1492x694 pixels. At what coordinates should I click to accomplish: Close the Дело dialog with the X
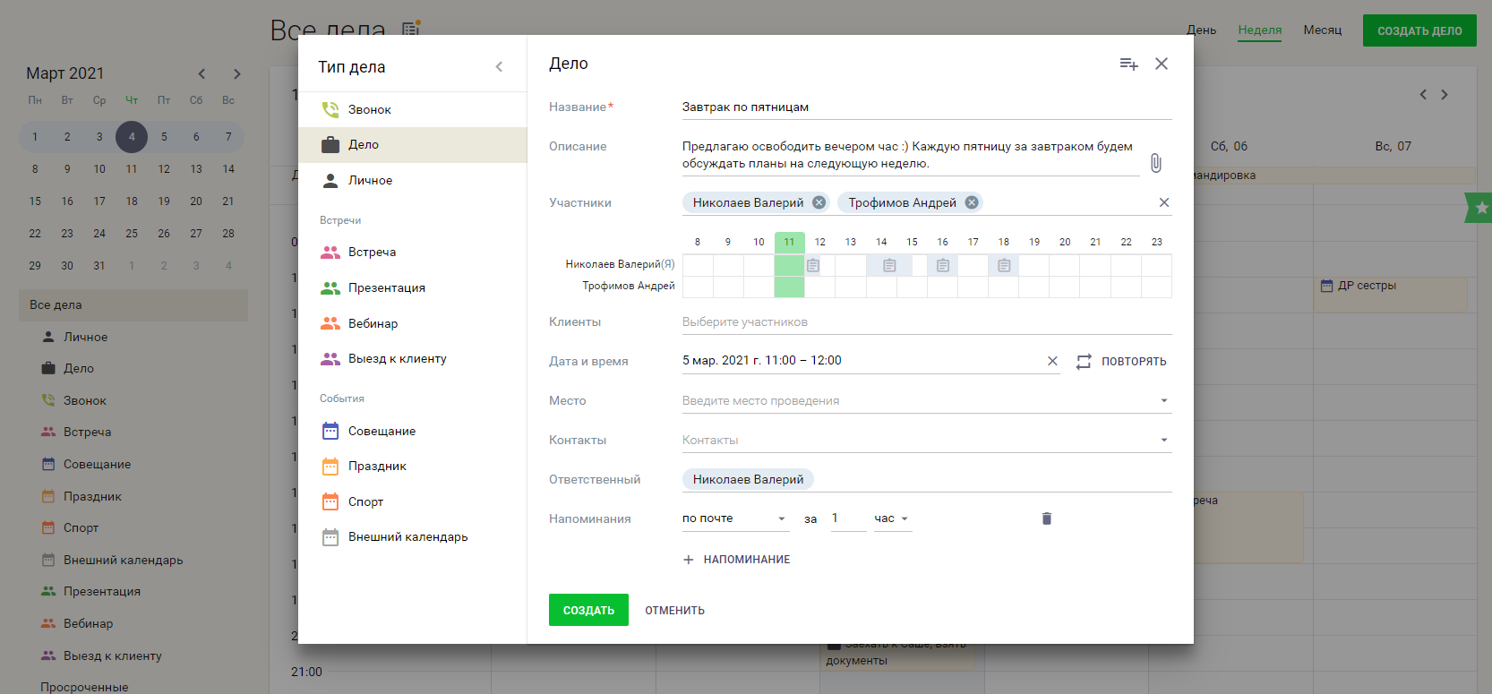[x=1162, y=64]
